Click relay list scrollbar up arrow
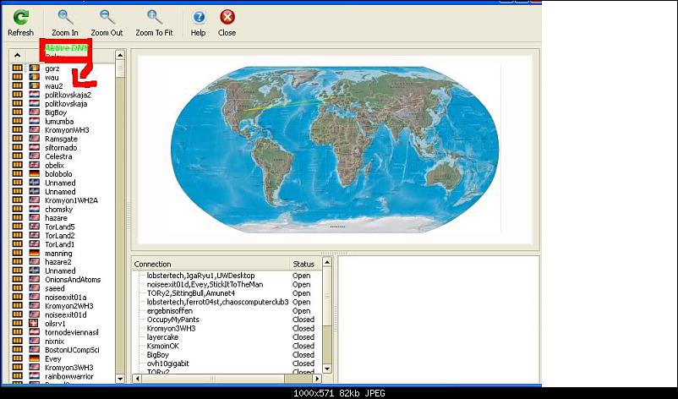 (120, 55)
